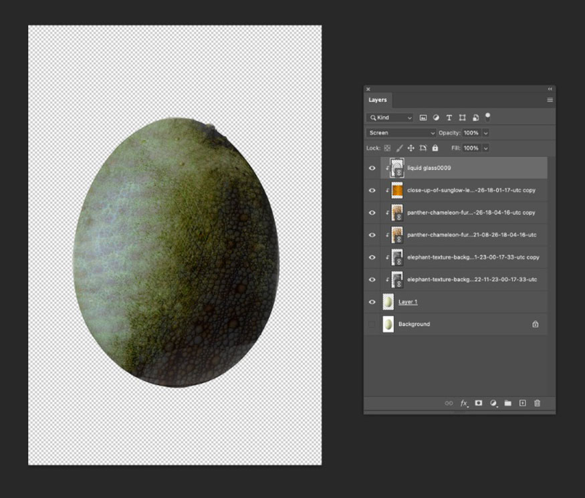
Task: Open the Fill slider arrow
Action: (x=486, y=148)
